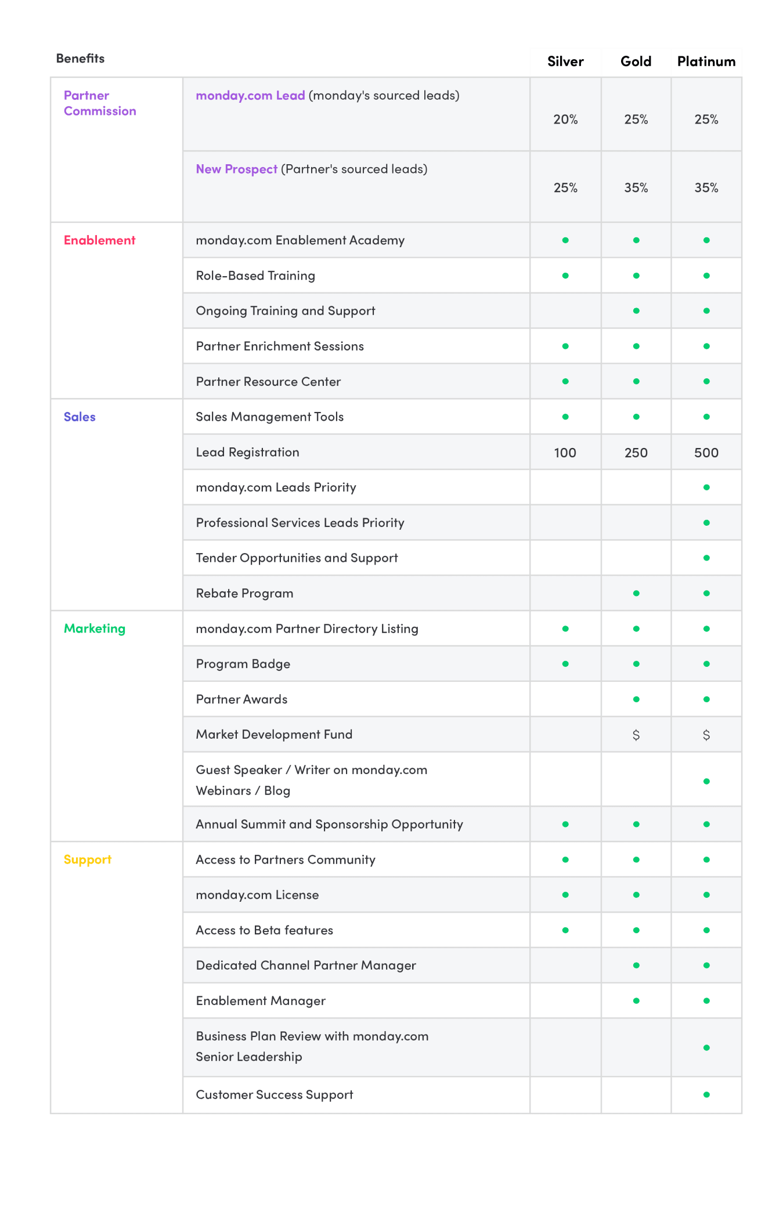The height and width of the screenshot is (1214, 772).
Task: Click the green Marketing category label
Action: pyautogui.click(x=95, y=628)
